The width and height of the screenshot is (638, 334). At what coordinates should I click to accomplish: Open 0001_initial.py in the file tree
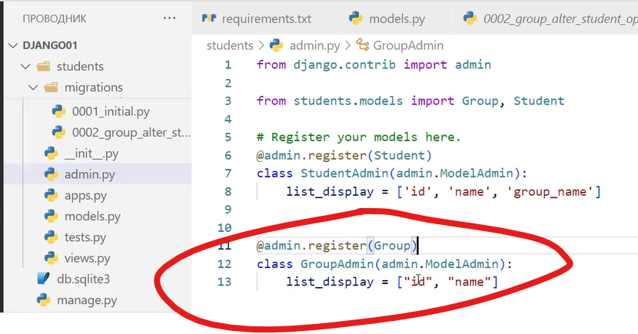tap(111, 111)
